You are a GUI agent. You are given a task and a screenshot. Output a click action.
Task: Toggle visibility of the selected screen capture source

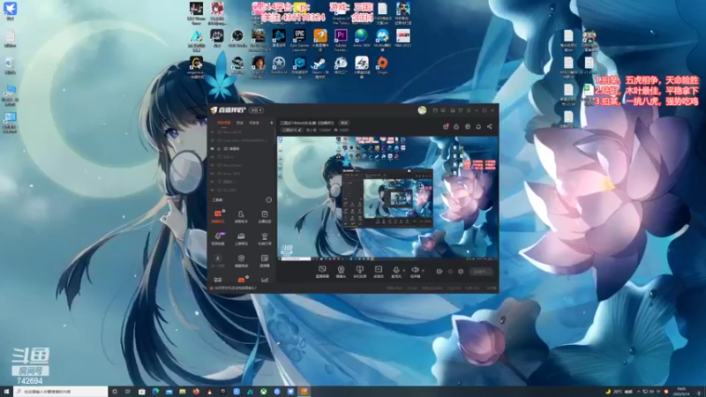pyautogui.click(x=213, y=148)
